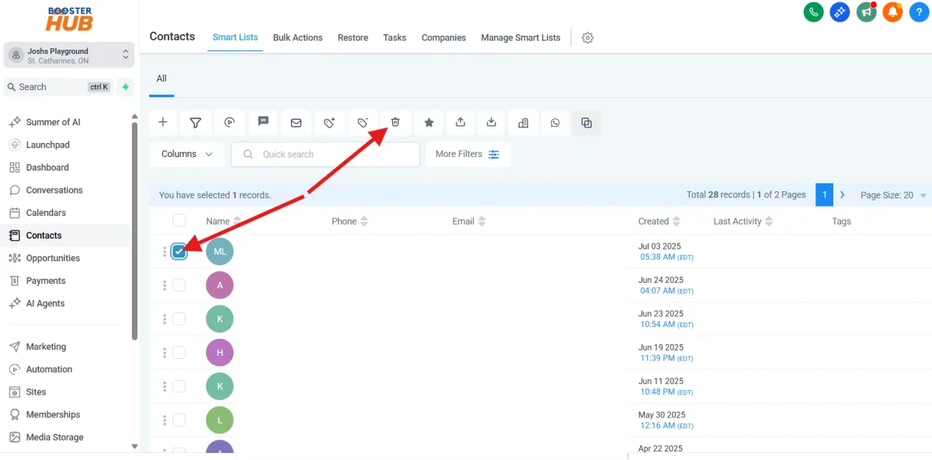Sort by the Last Activity column arrows
Image resolution: width=932 pixels, height=460 pixels.
769,221
